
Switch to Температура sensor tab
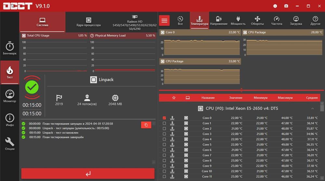200,20
